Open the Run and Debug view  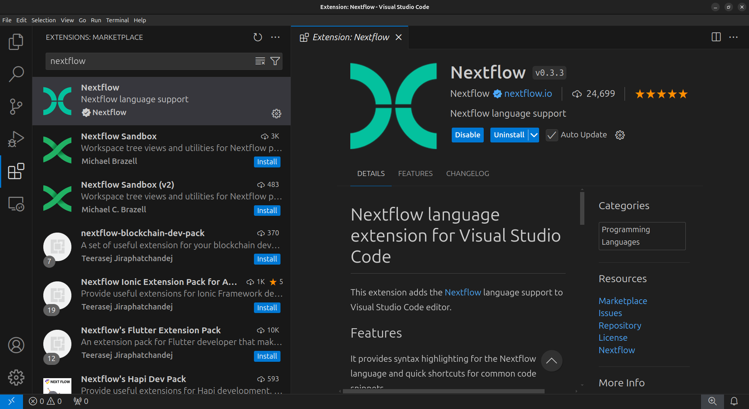[x=16, y=139]
